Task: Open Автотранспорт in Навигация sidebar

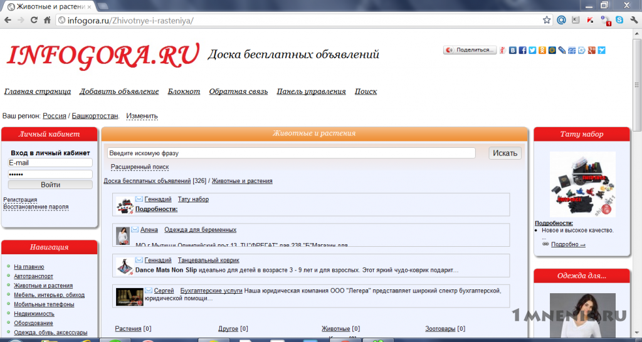Action: click(x=34, y=276)
